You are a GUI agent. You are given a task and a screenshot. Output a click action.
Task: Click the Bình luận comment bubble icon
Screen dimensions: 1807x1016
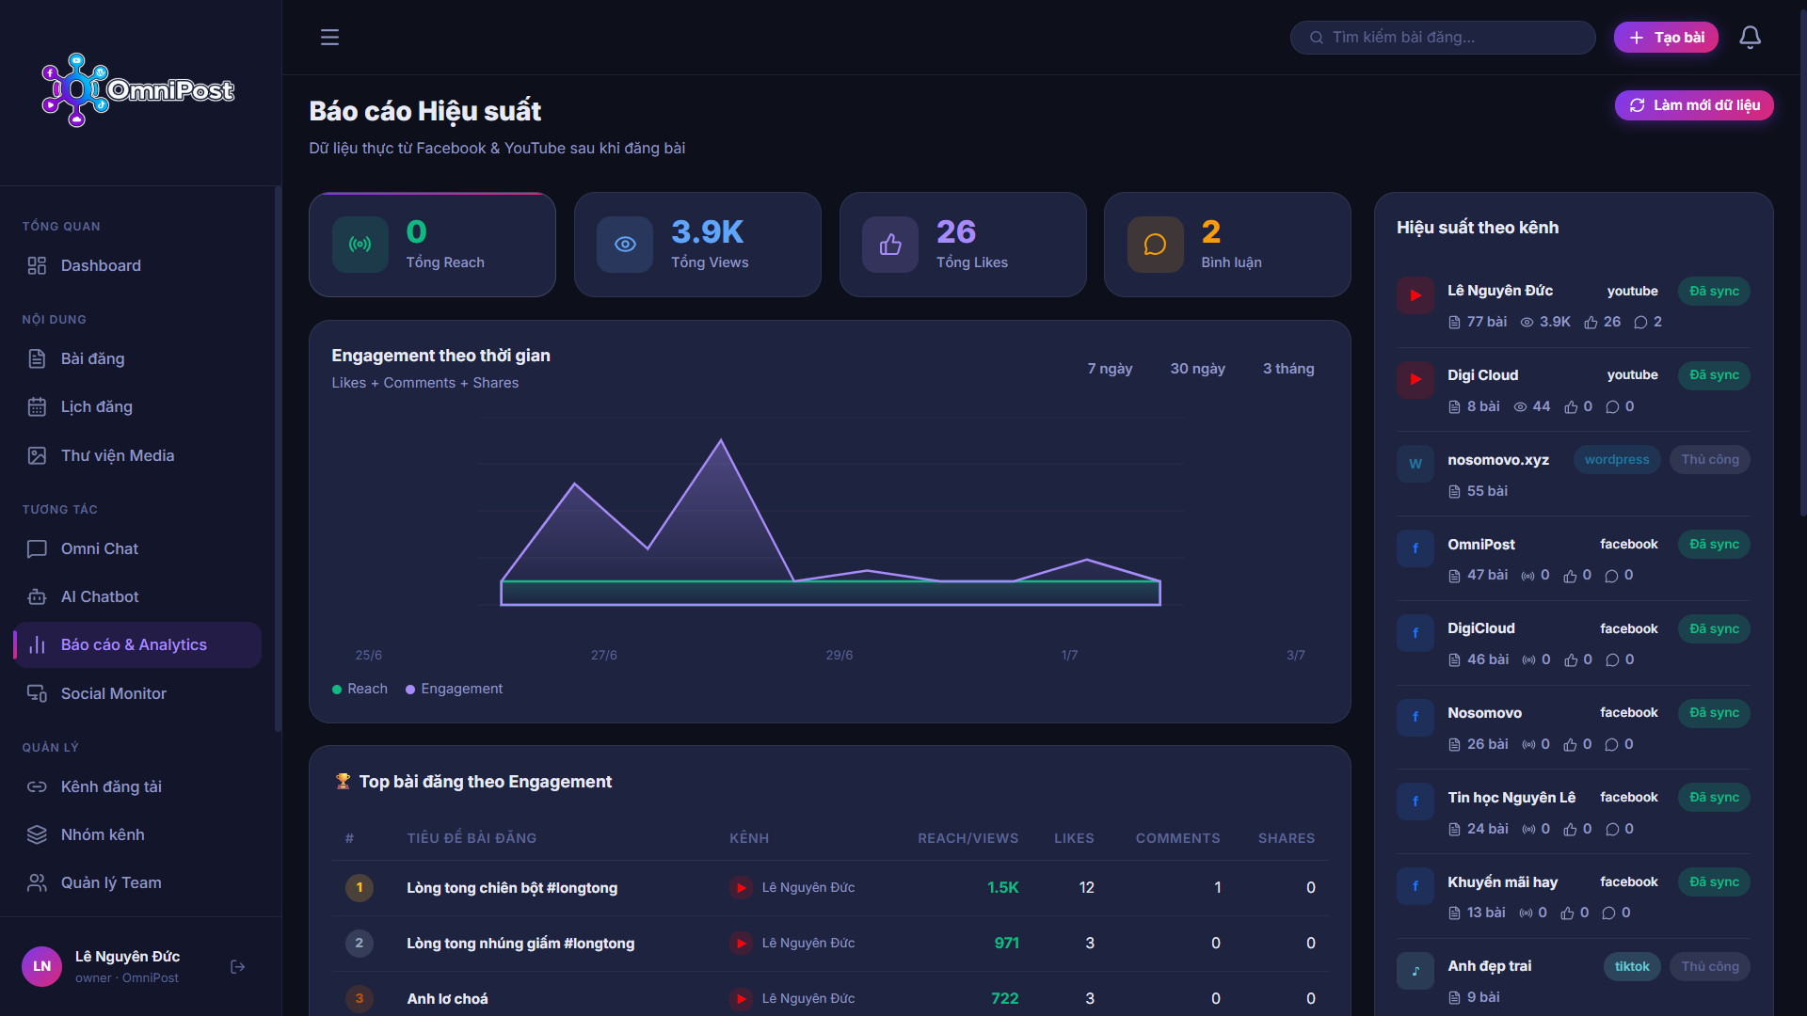[x=1155, y=245]
